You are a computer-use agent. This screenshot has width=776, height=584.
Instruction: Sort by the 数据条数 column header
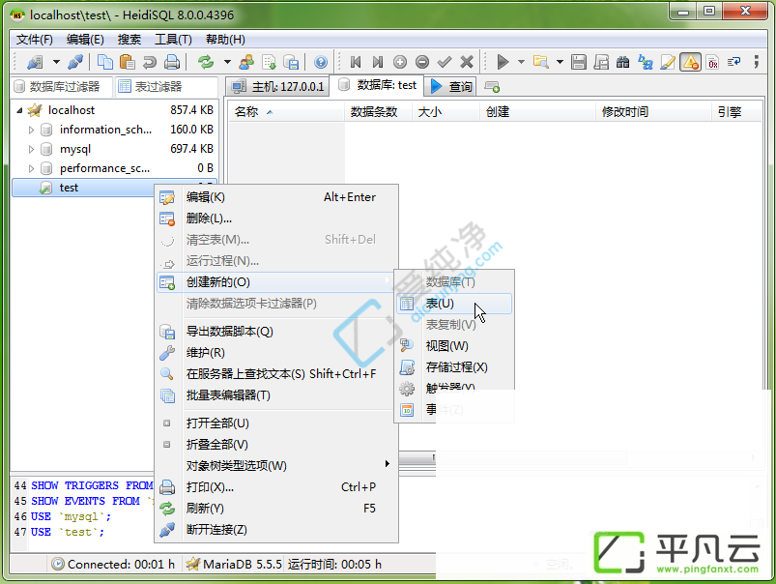tap(379, 112)
